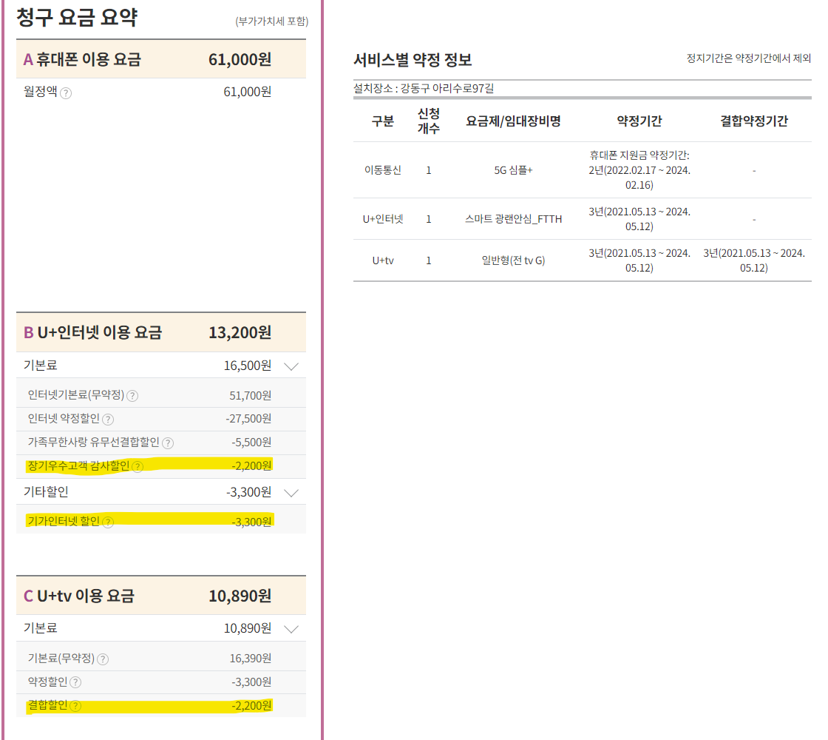Image resolution: width=828 pixels, height=740 pixels.
Task: Open help icon next to 기가인터넷 할인
Action: [108, 522]
